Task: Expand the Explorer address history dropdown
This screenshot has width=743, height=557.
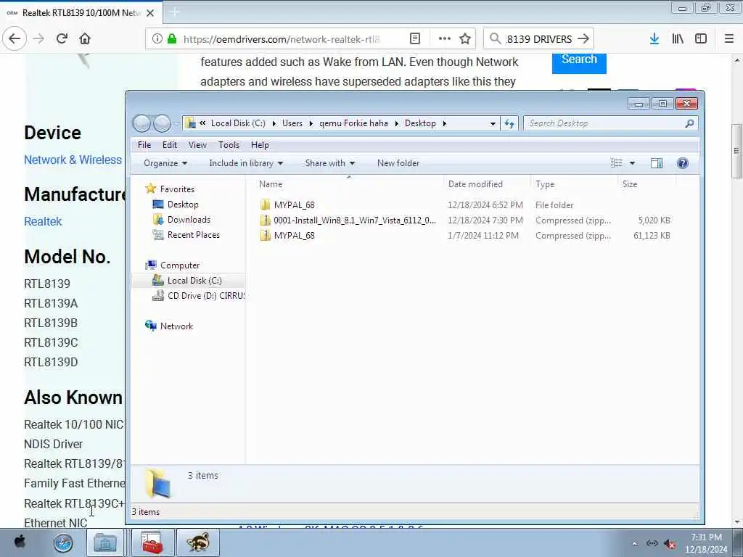Action: click(493, 123)
